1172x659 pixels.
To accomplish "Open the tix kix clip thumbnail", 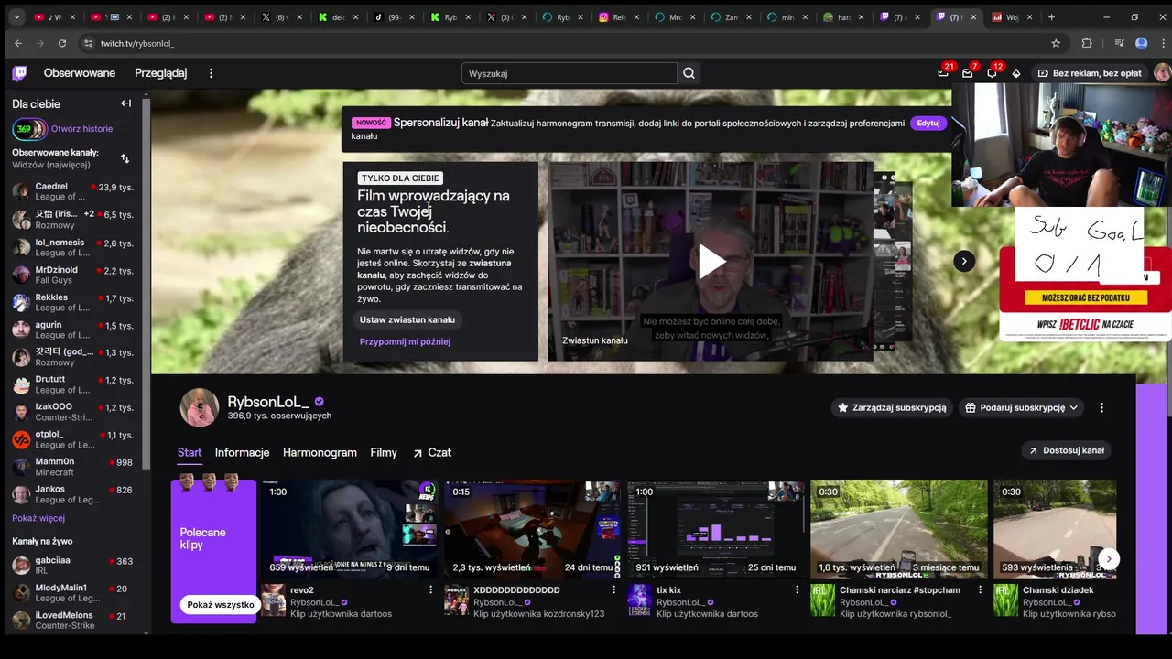I will (x=716, y=529).
